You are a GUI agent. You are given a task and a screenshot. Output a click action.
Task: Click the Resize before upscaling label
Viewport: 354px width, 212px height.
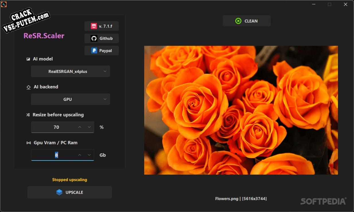point(58,115)
